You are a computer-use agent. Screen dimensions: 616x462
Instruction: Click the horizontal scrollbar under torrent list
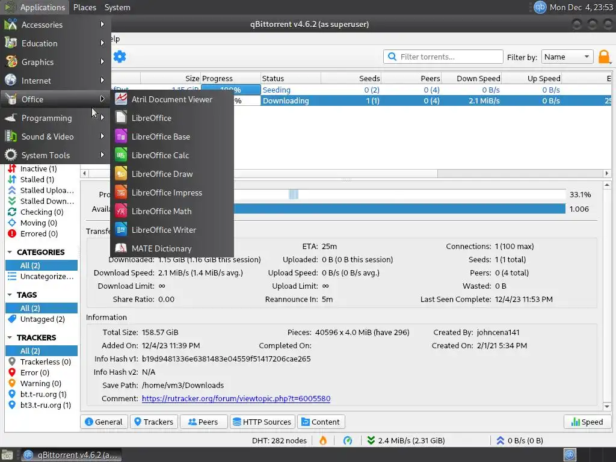pos(346,173)
